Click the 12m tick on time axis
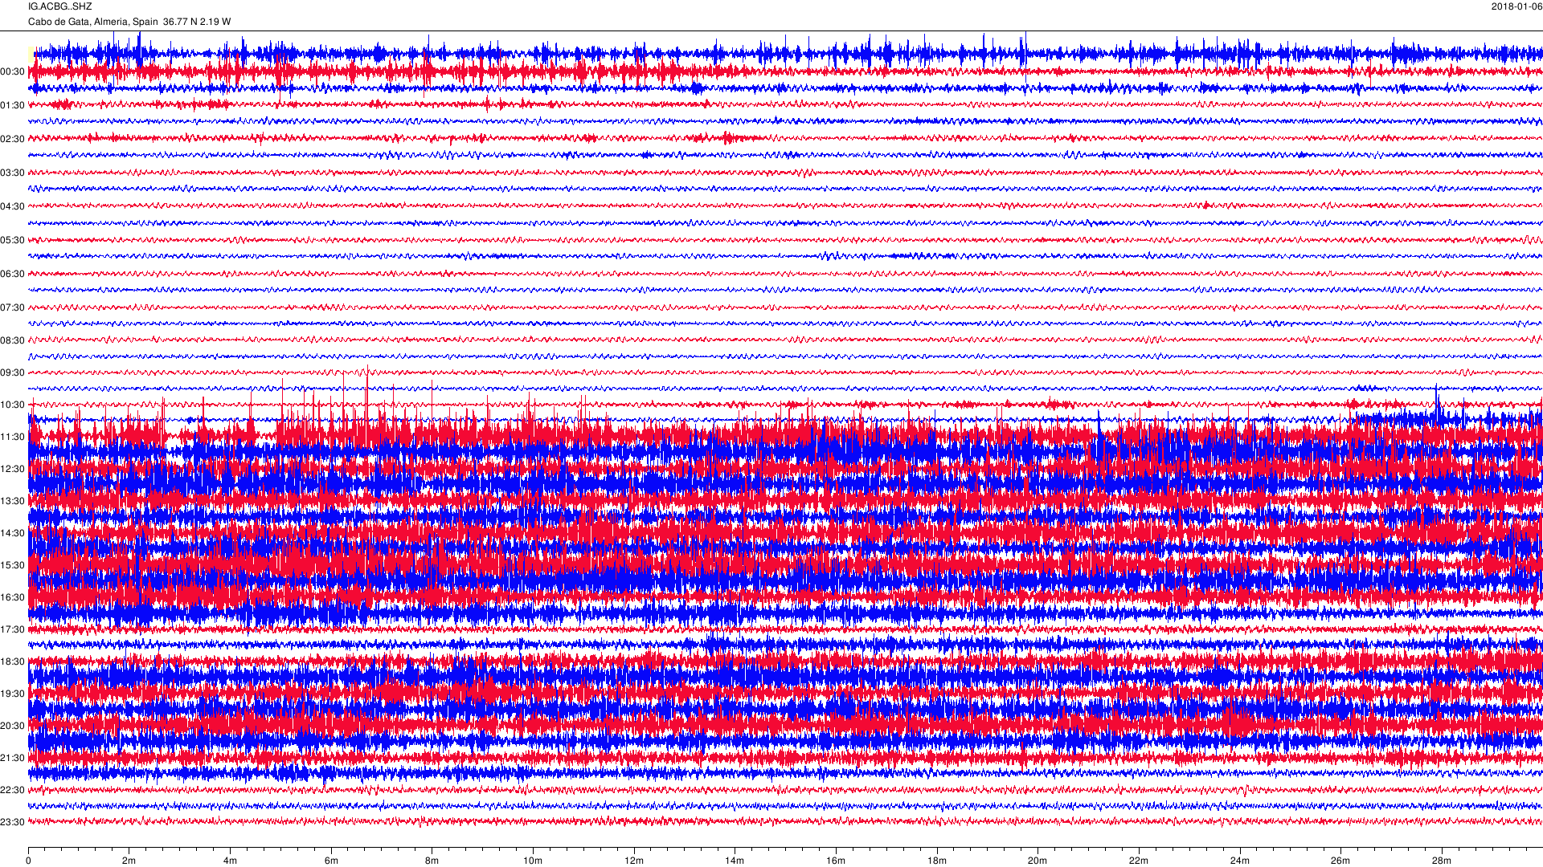 (634, 861)
